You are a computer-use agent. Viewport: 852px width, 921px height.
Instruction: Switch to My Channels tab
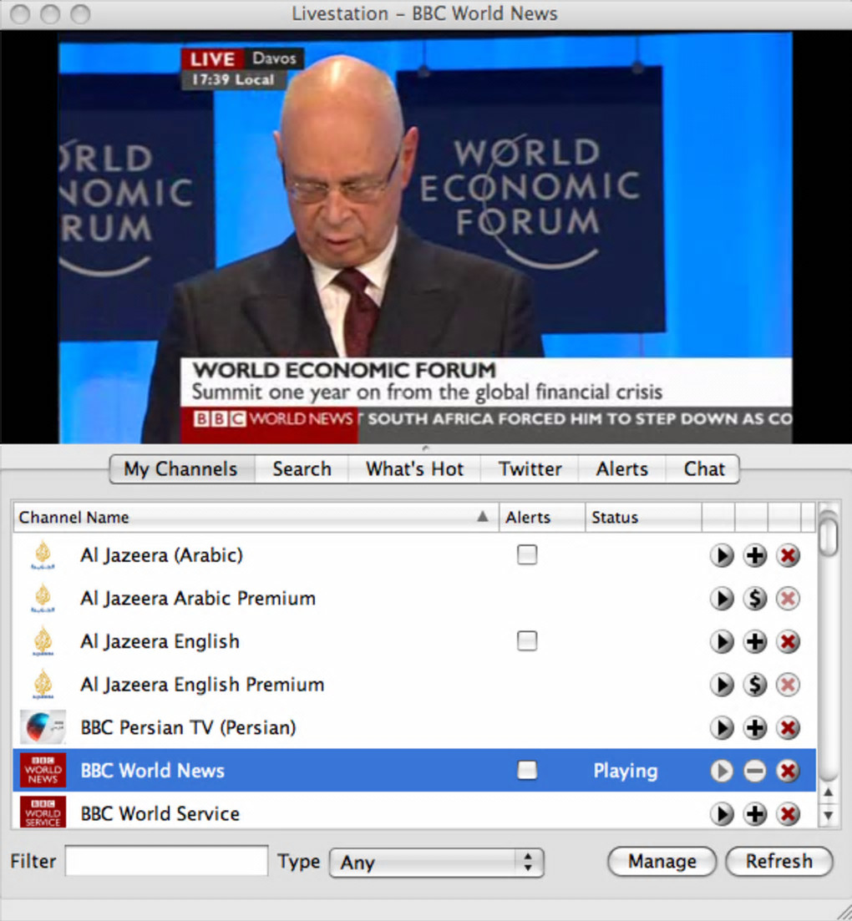click(182, 469)
